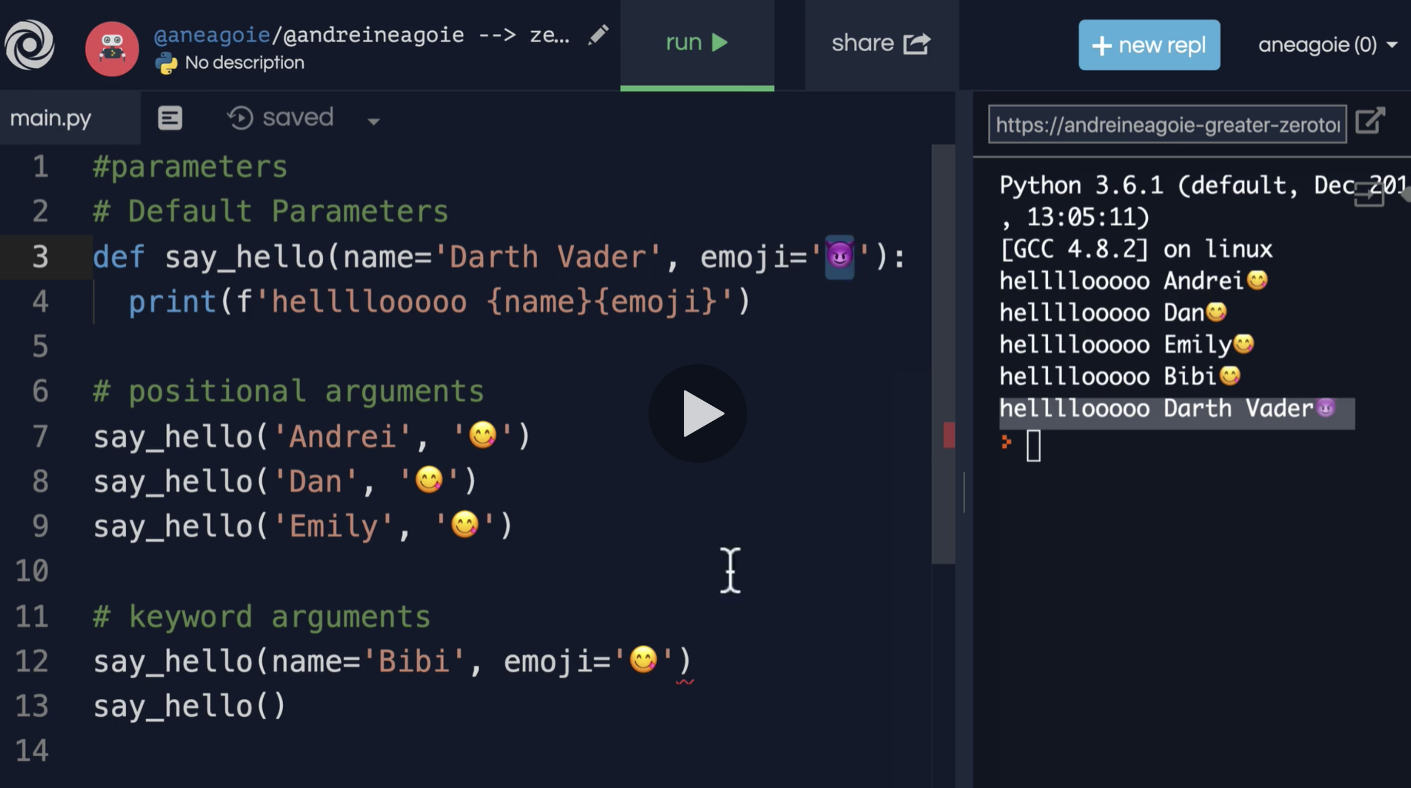Click the console prompt input cursor

tap(1033, 445)
